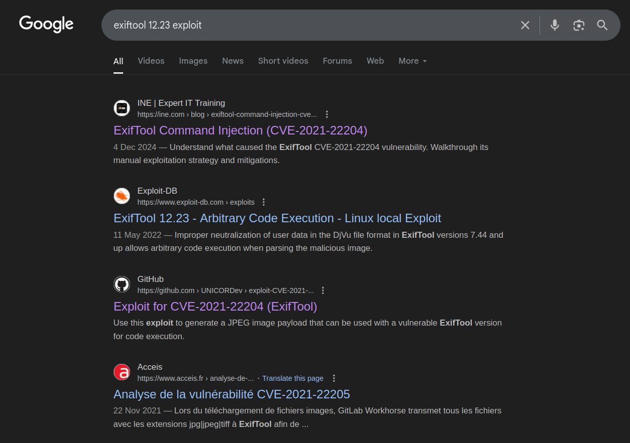Open ExifTool Command Injection (CVE-2021-22204) result
The width and height of the screenshot is (630, 443).
point(241,130)
